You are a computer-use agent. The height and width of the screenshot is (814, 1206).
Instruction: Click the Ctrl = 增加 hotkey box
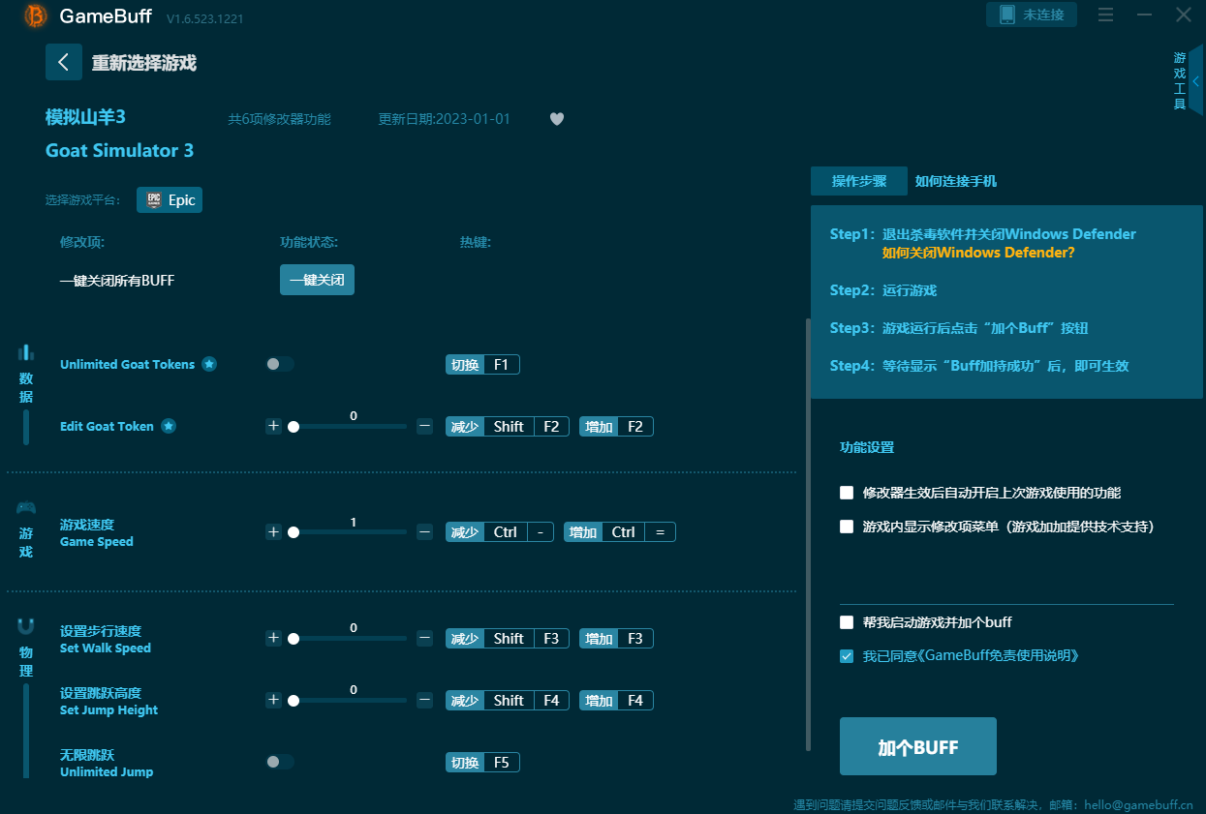tap(620, 532)
